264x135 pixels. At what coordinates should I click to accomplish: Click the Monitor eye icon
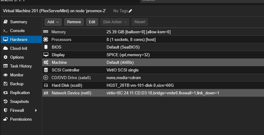(x=6, y=75)
